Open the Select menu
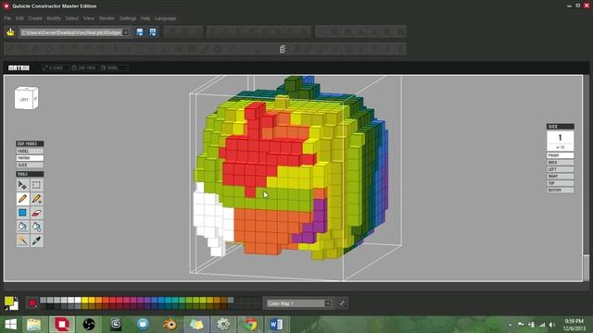The image size is (593, 333). coord(72,18)
